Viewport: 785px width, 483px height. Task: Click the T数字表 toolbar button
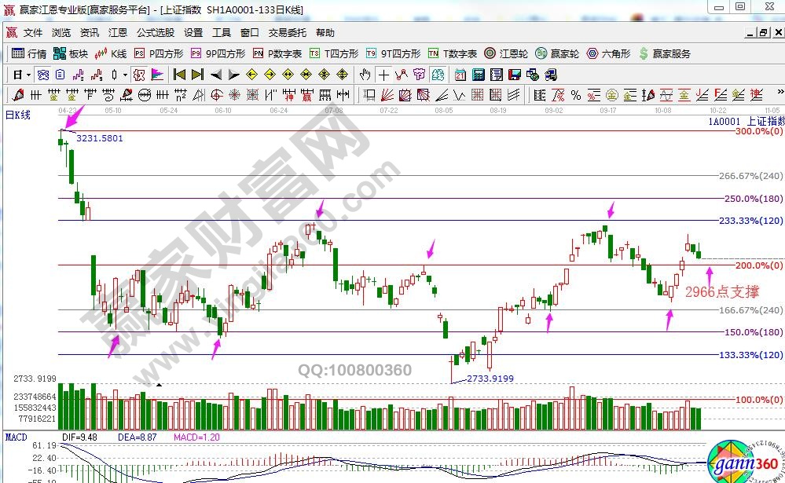(453, 53)
